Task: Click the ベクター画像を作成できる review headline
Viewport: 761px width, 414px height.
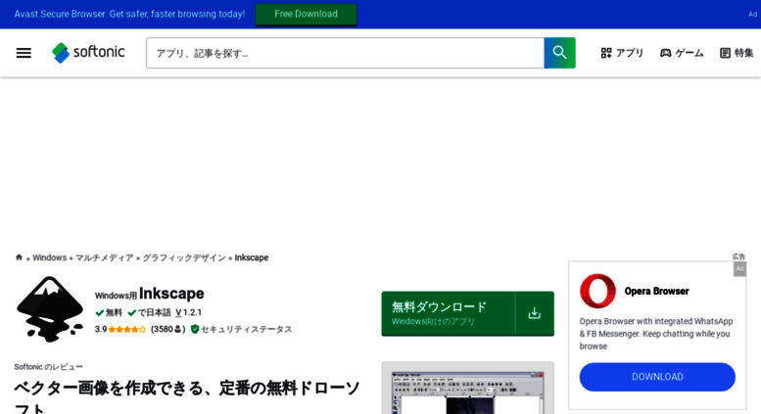Action: [187, 397]
